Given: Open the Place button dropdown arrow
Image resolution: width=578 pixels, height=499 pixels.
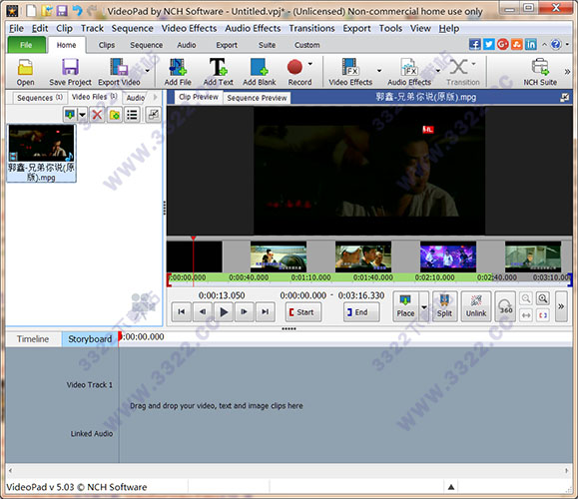Looking at the screenshot, I should click(424, 306).
